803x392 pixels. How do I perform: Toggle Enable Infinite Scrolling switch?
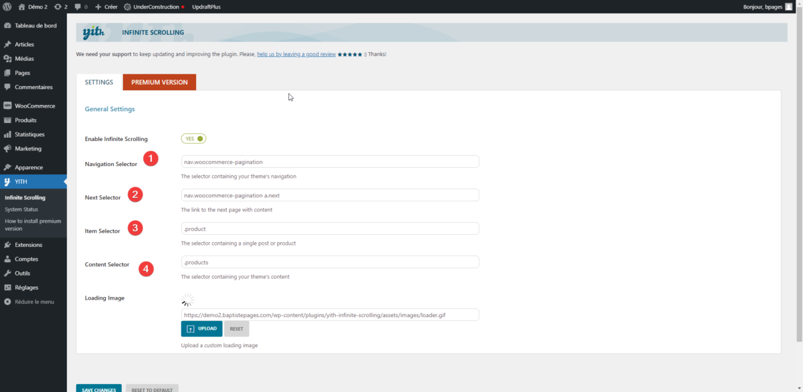click(193, 138)
